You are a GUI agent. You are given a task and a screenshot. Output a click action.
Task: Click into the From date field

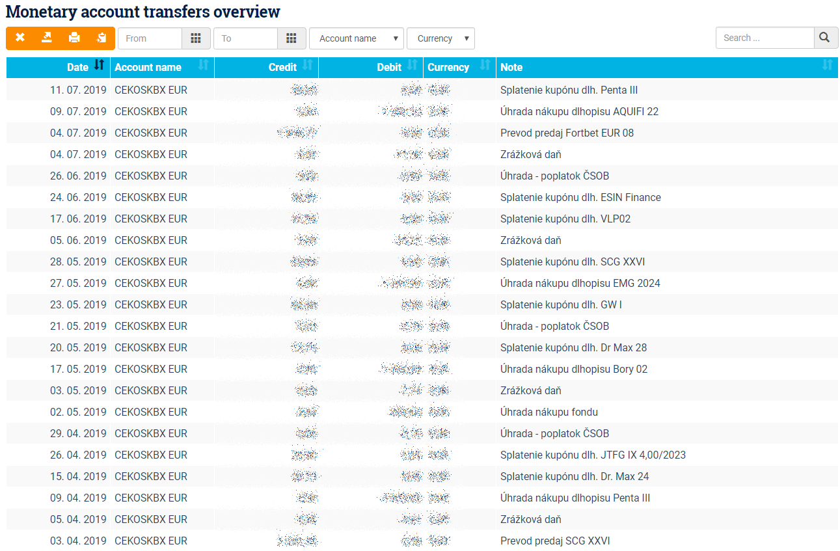point(150,38)
